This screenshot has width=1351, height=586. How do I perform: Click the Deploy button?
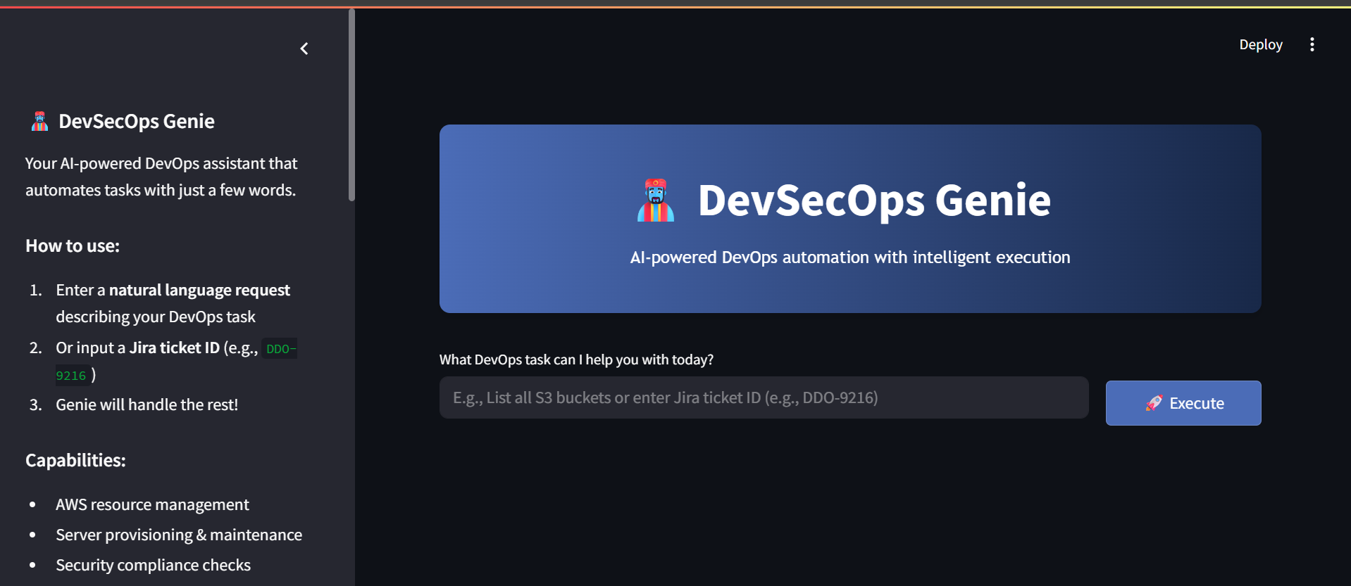(x=1261, y=44)
